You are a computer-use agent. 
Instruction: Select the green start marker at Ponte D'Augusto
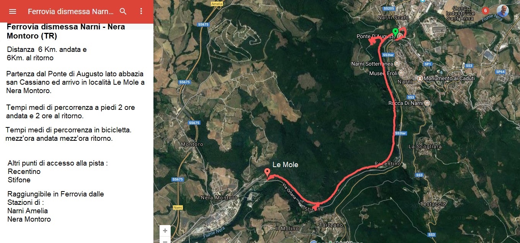pyautogui.click(x=396, y=32)
